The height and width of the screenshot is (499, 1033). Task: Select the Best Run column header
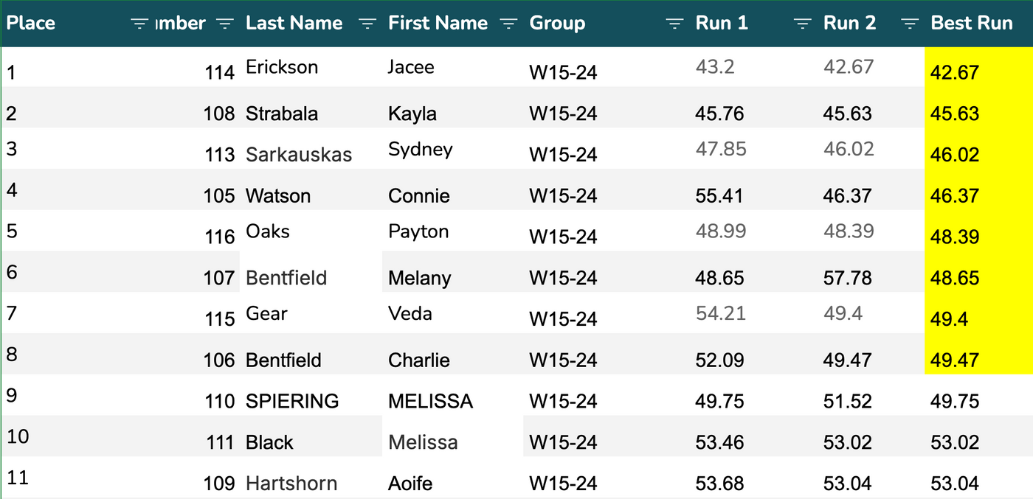tap(971, 24)
